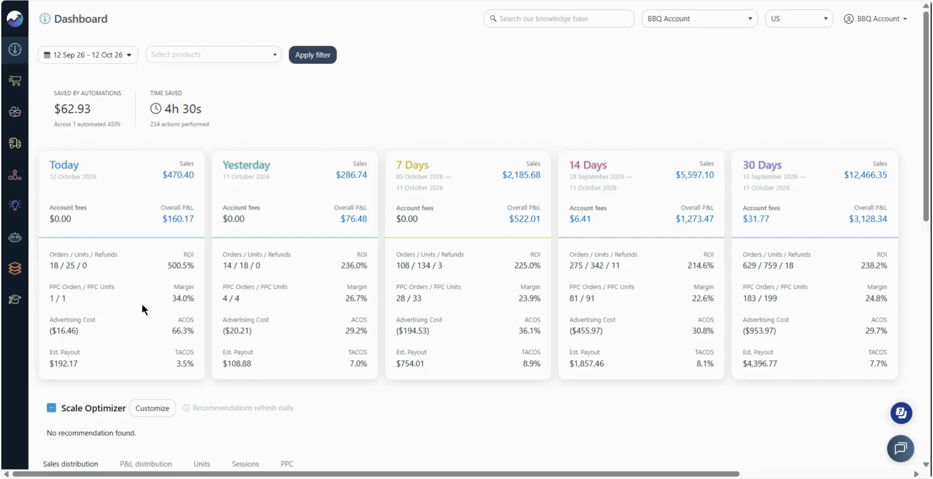Screen dimensions: 933x479
Task: Switch to the Sessions tab
Action: [x=245, y=464]
